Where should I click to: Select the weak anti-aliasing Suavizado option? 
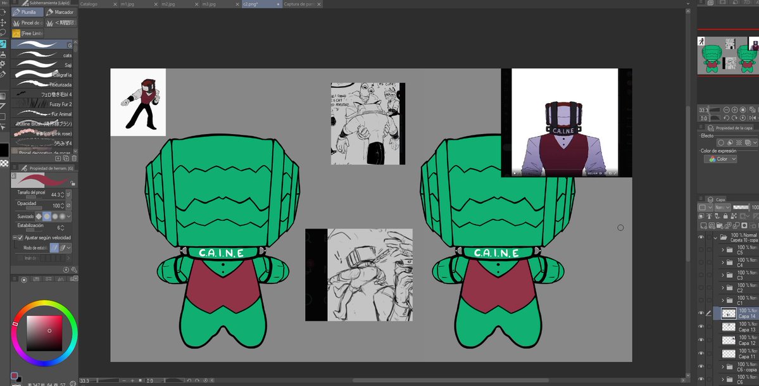point(47,216)
